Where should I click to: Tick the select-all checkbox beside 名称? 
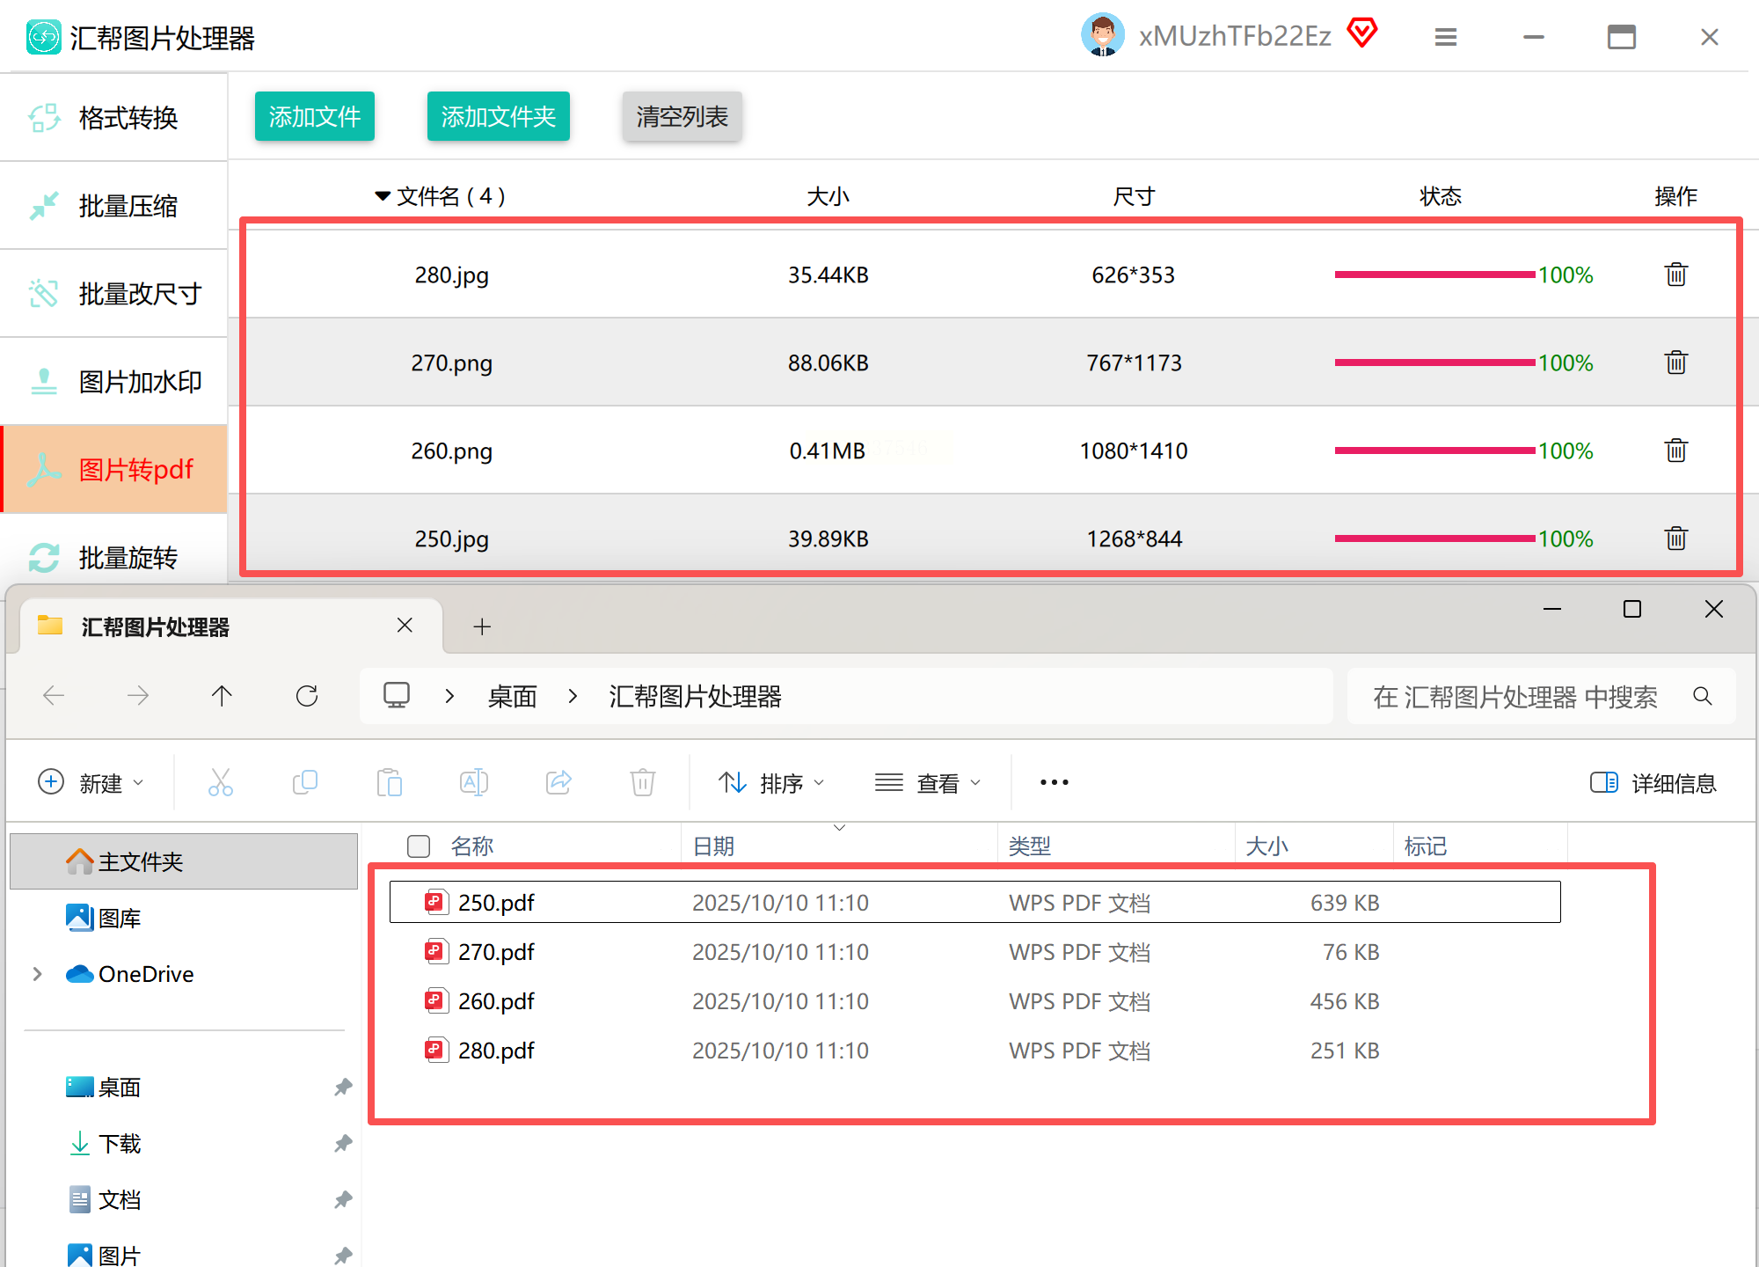point(419,846)
